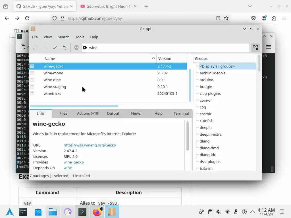291x218 pixels.
Task: Switch to the Terminal tab in Octopi
Action: (x=181, y=113)
